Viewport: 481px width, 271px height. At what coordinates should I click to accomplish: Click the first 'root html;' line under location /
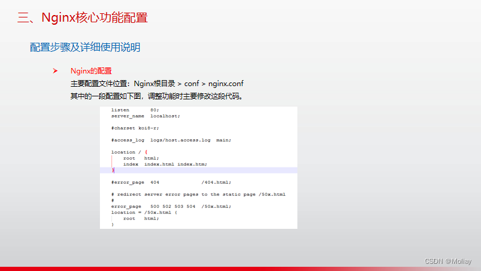141,158
